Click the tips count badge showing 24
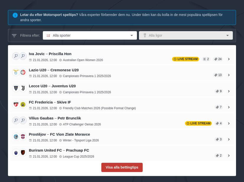The image size is (244, 182). pyautogui.click(x=218, y=59)
